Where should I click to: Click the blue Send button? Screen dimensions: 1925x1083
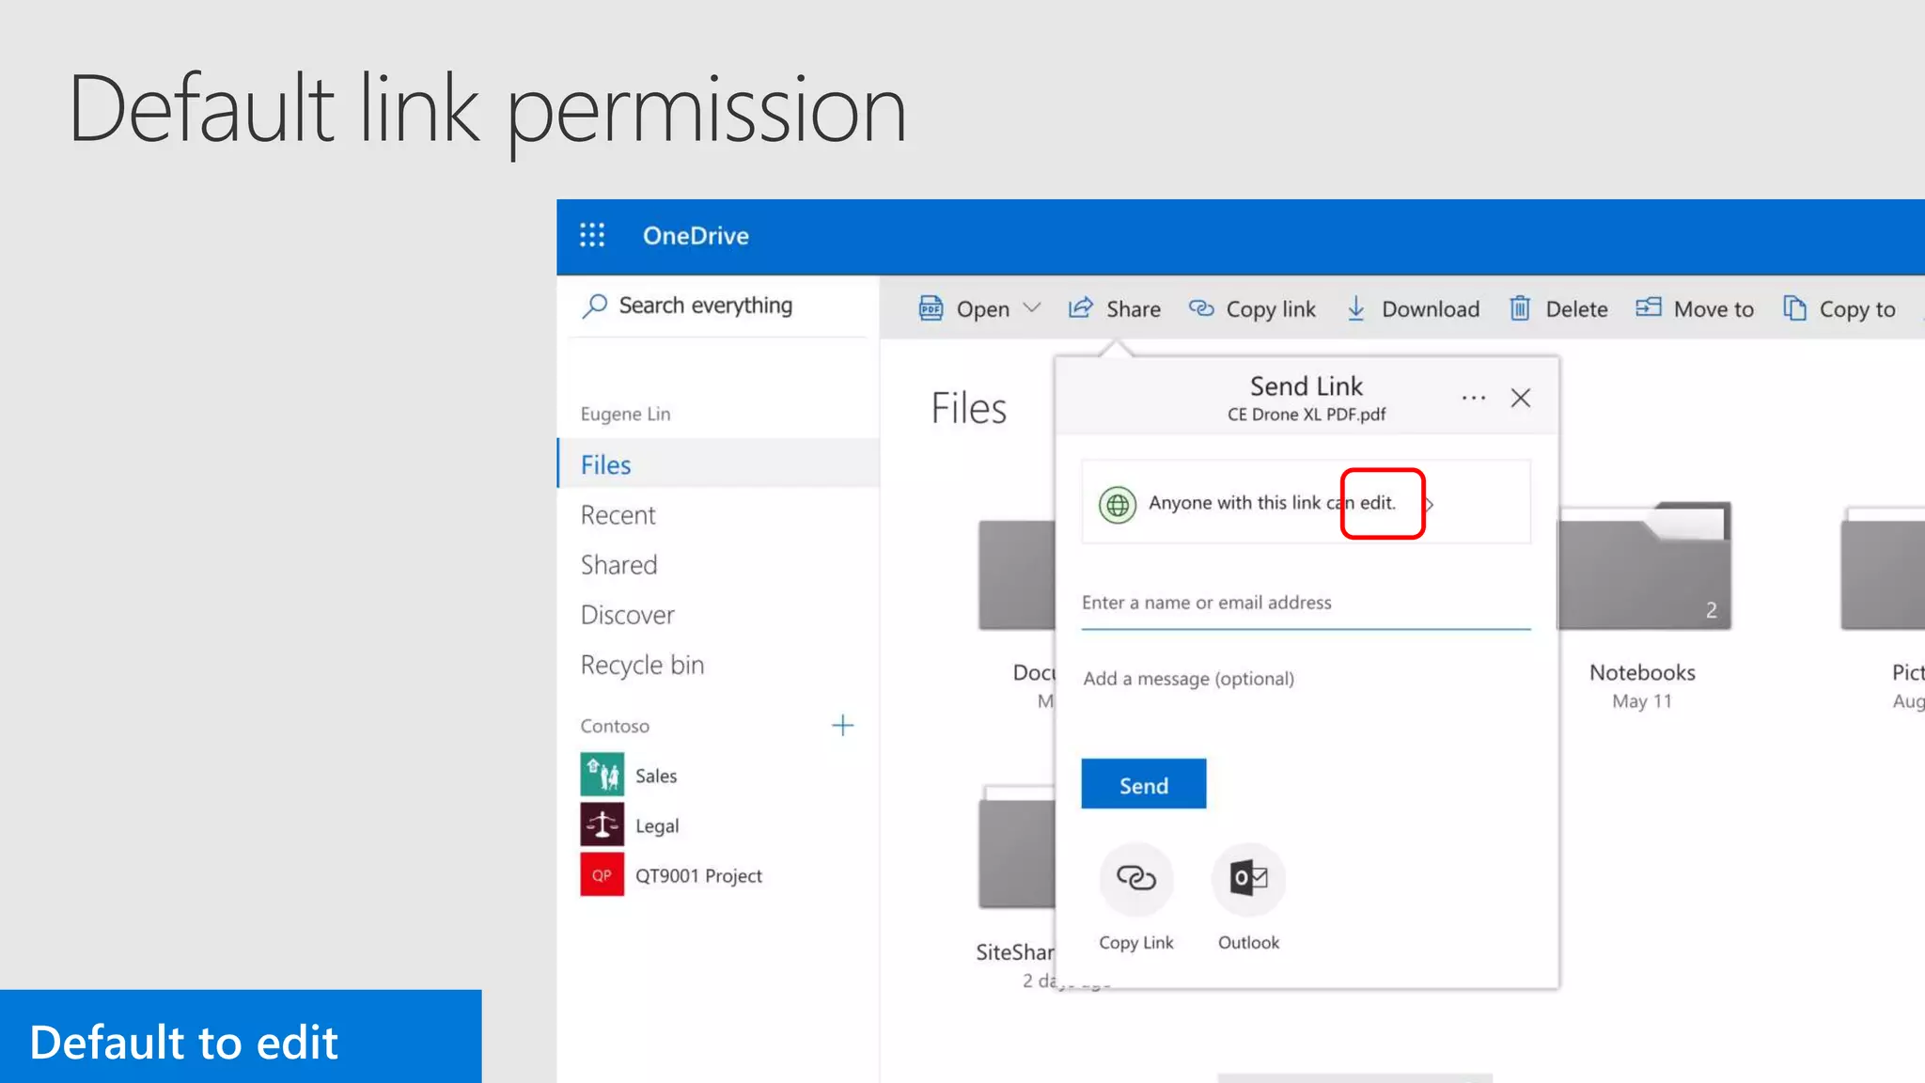click(1143, 784)
